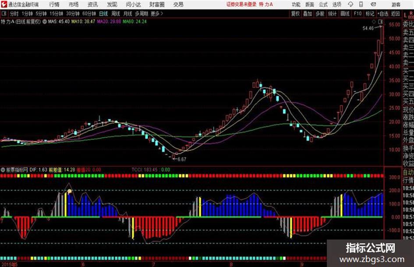Click the Tongdaxin red logo icon

click(4, 4)
